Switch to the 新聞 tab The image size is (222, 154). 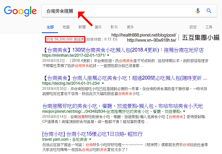coord(82,27)
